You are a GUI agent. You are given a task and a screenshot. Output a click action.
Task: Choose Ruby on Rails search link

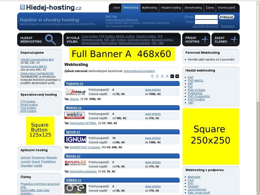click(x=196, y=90)
